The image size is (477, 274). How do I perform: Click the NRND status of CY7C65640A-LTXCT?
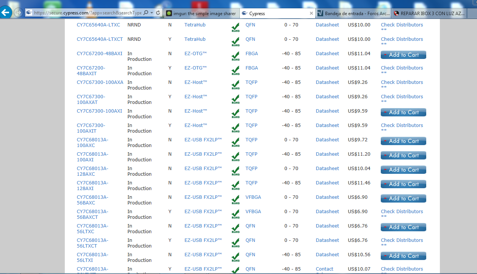[134, 39]
